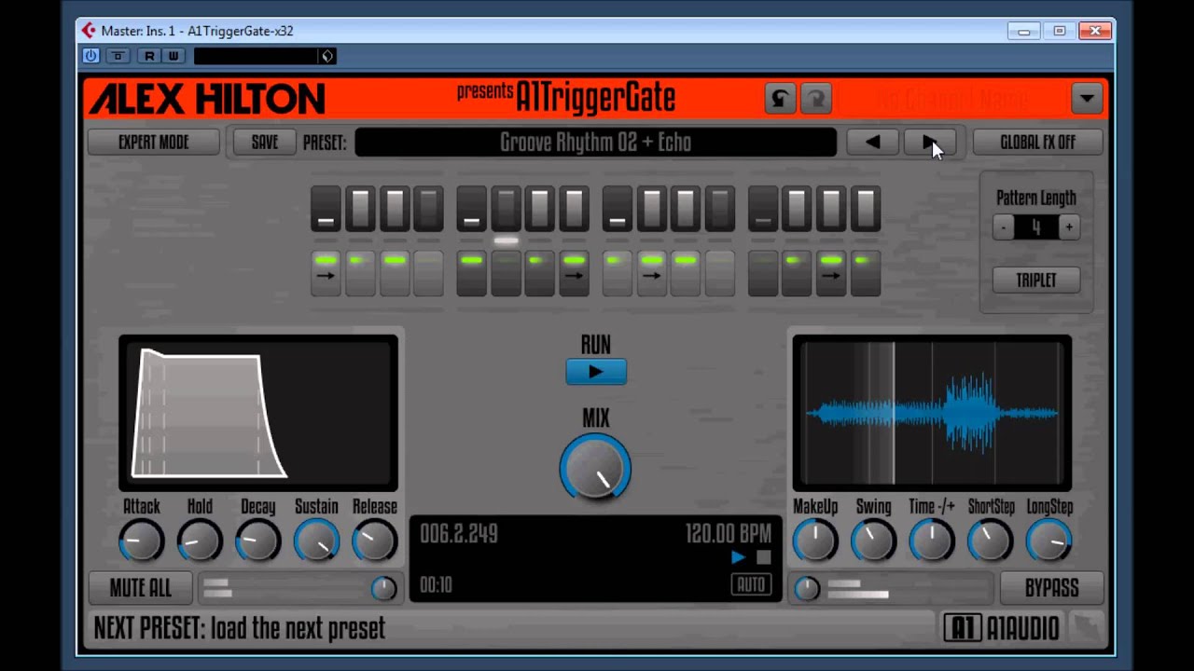The image size is (1194, 671).
Task: Increase pattern length with the plus button
Action: (1069, 226)
